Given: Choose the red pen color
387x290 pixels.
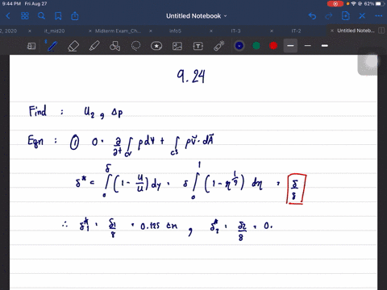Looking at the screenshot, I should click(x=273, y=46).
